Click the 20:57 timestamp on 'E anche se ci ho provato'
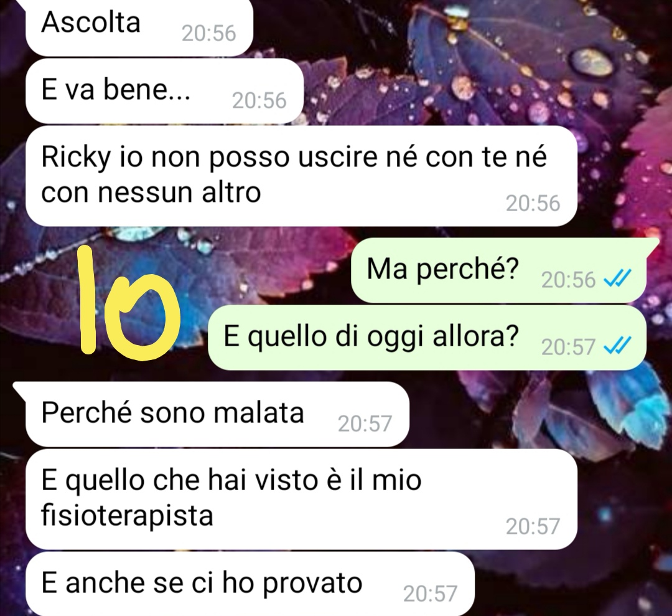 (x=431, y=594)
